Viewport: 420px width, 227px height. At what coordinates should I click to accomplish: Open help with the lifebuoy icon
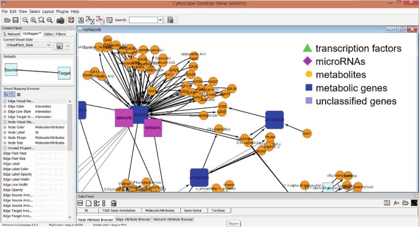pyautogui.click(x=71, y=20)
